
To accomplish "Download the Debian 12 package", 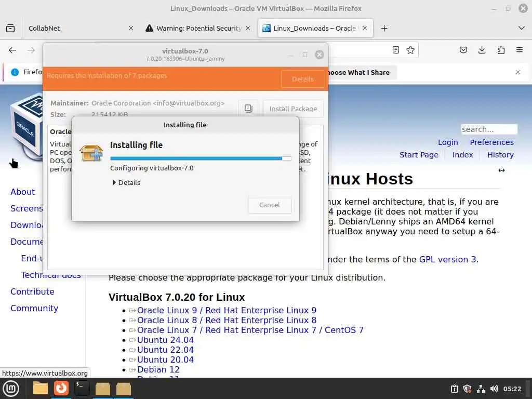I will pyautogui.click(x=158, y=369).
